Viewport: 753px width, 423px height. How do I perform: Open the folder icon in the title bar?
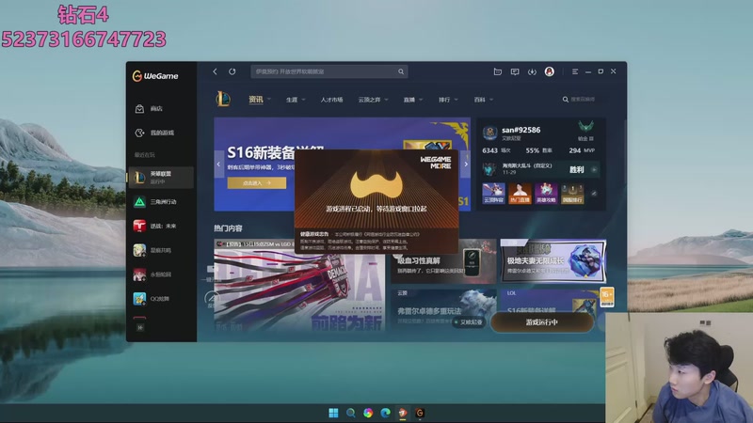click(498, 71)
